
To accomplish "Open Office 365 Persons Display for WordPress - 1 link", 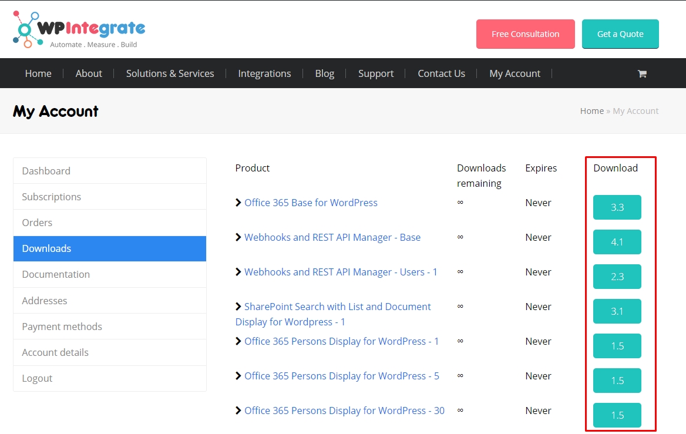I will pos(341,341).
